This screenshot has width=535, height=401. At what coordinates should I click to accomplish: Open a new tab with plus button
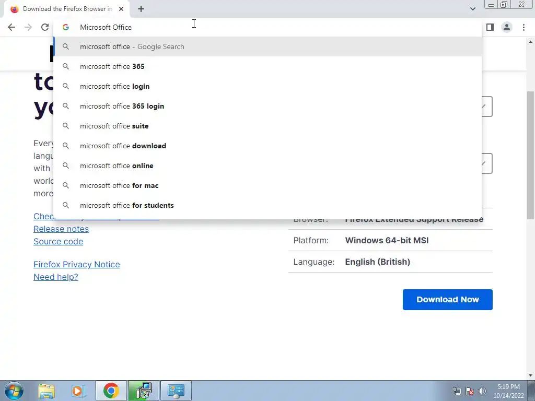141,9
